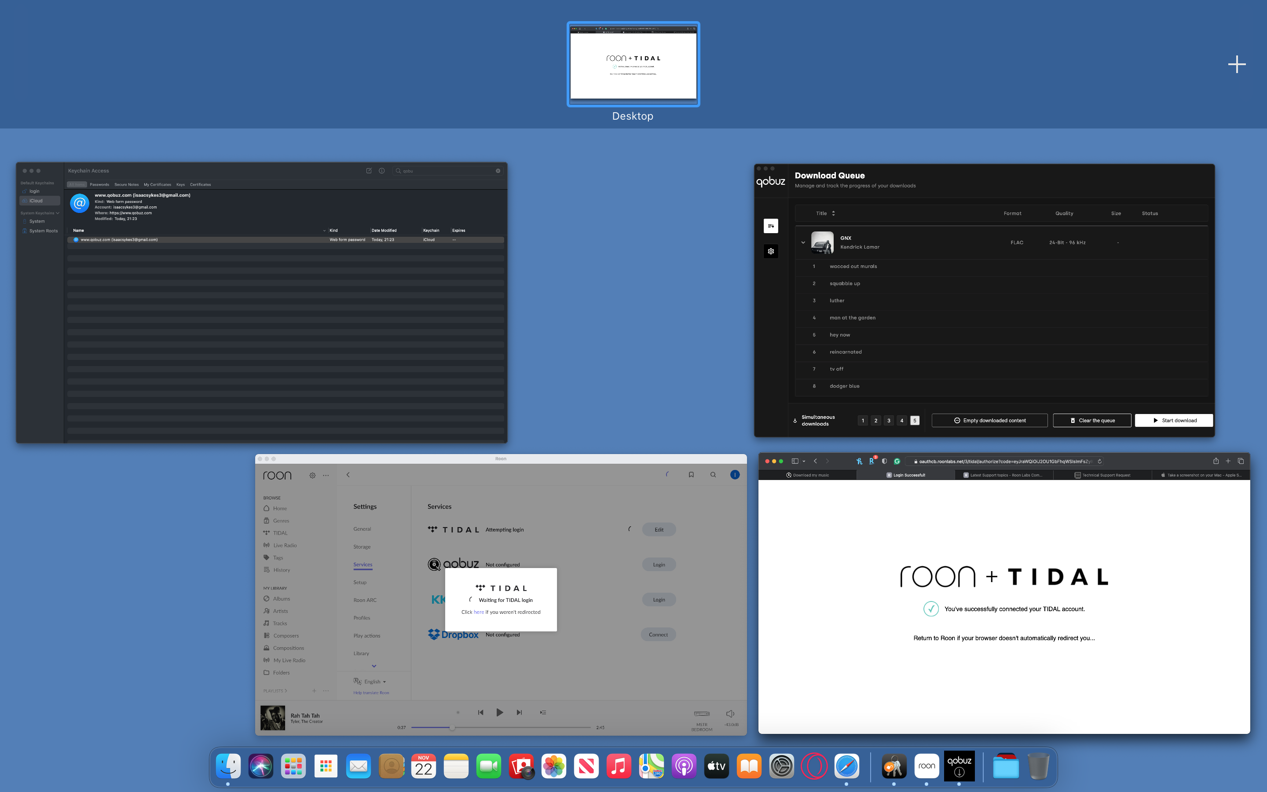
Task: Open Roon settings gear icon
Action: point(312,476)
